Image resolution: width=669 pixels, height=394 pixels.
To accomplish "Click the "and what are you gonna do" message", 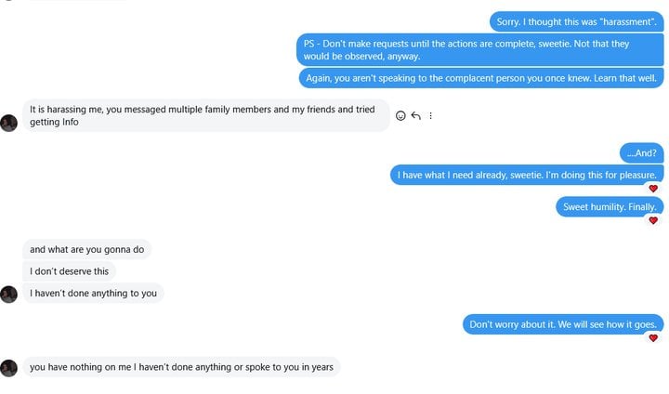I will coord(86,249).
